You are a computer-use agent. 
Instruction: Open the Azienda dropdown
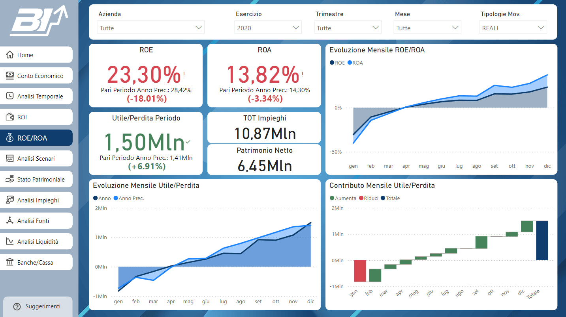(150, 28)
